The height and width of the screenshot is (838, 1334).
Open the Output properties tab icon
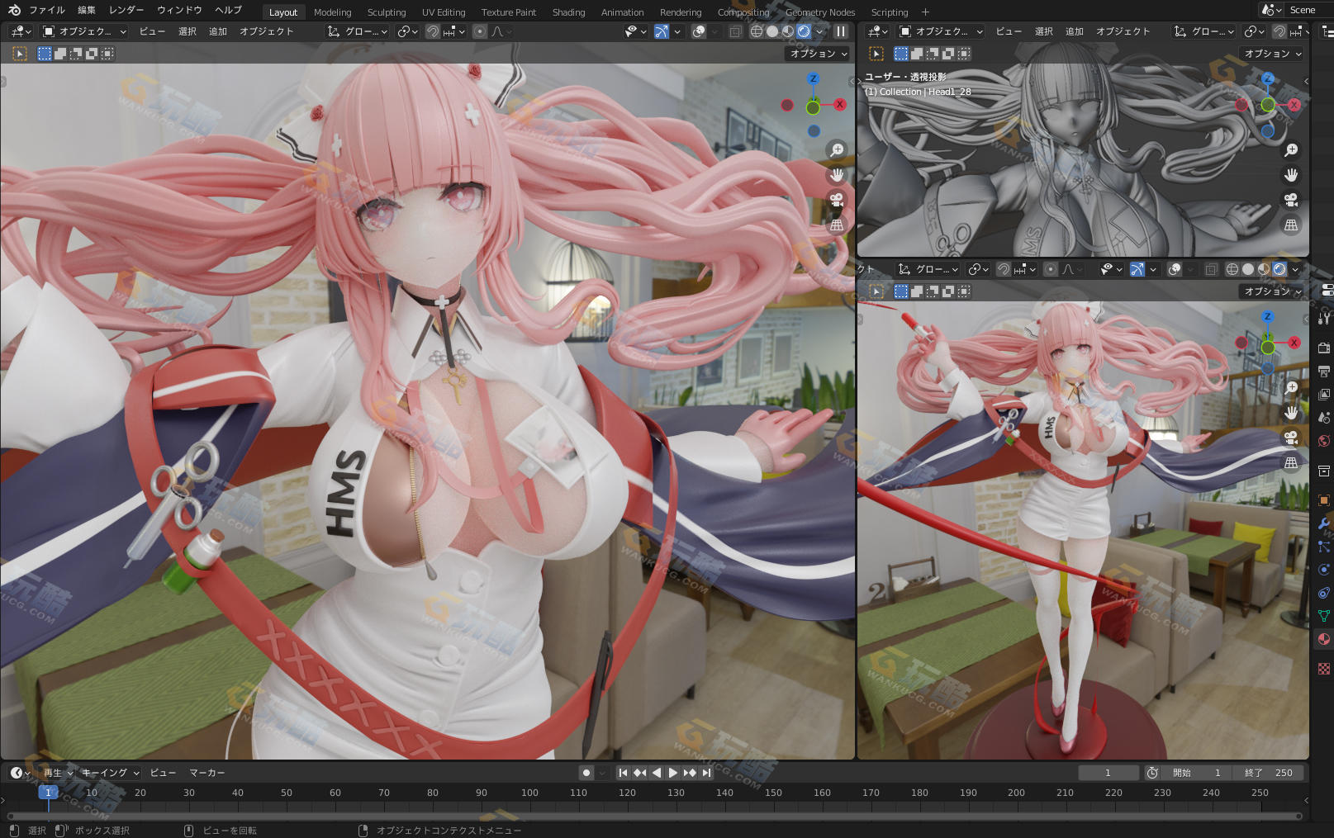tap(1324, 371)
